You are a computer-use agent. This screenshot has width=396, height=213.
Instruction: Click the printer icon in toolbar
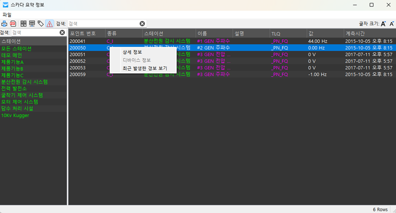pos(4,24)
